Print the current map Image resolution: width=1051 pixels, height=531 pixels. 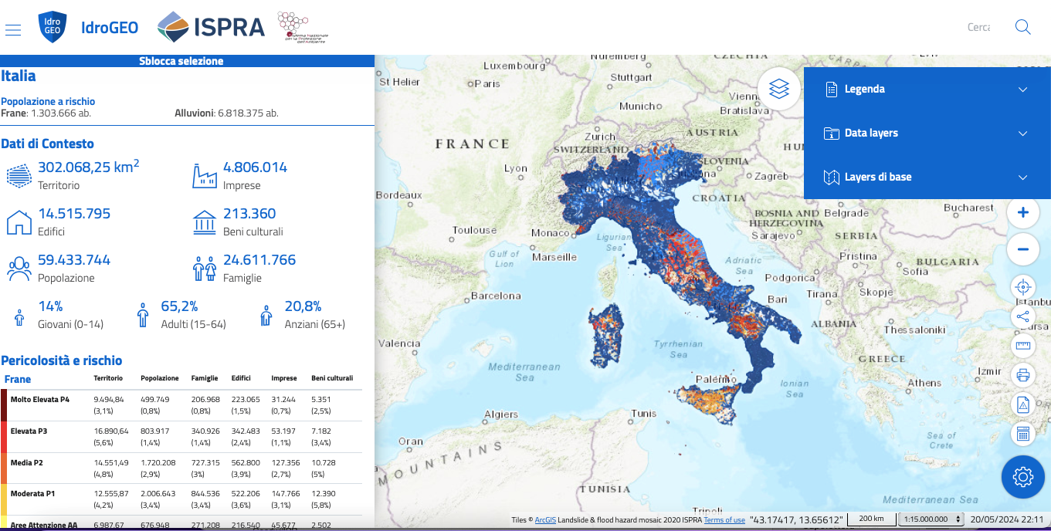pyautogui.click(x=1023, y=375)
